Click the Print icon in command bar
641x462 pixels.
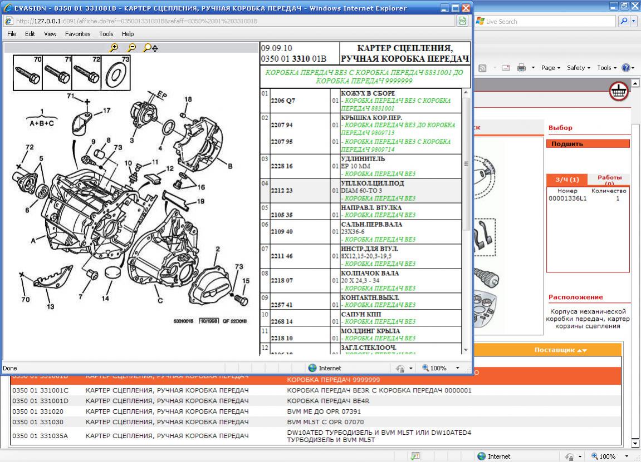coord(521,68)
